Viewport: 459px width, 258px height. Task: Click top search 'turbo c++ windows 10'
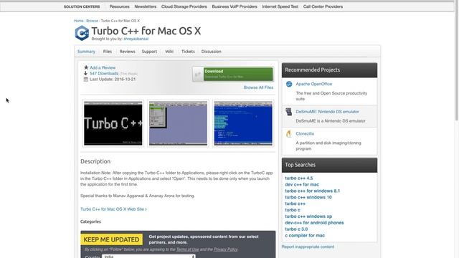pos(308,198)
